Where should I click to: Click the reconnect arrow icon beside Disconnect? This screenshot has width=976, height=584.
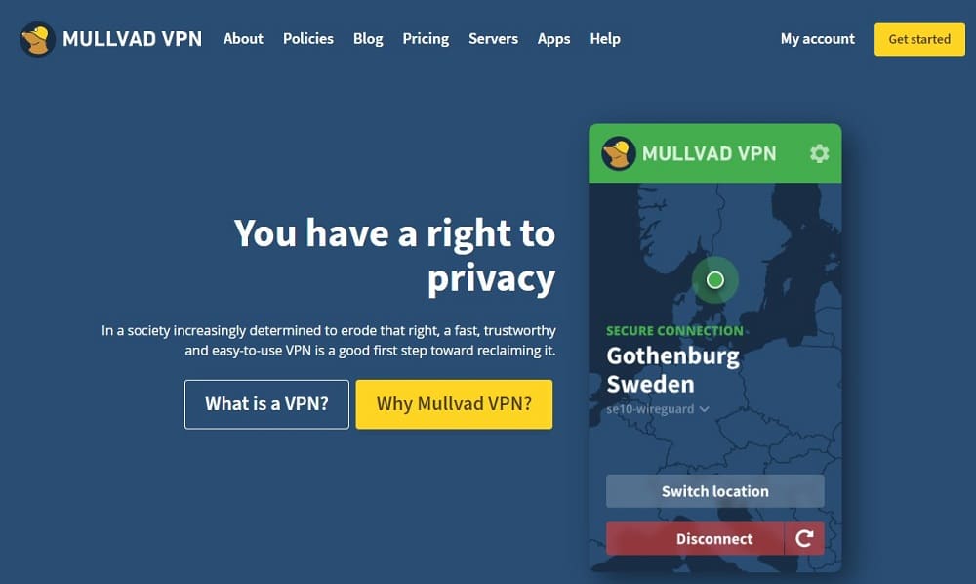[x=804, y=538]
